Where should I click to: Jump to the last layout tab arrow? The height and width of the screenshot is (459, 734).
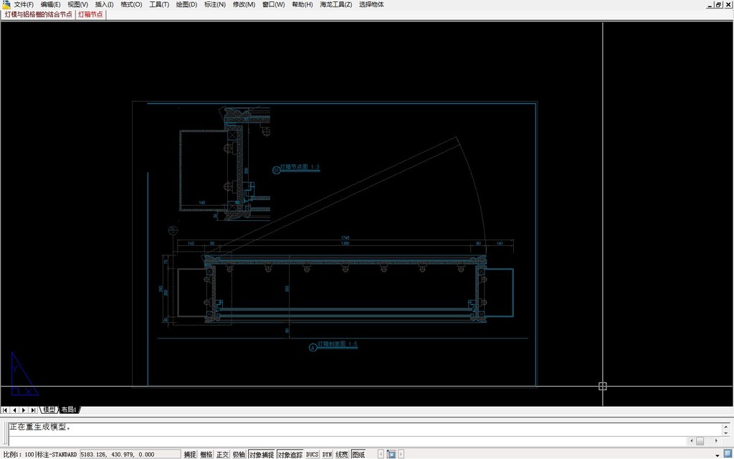coord(33,410)
